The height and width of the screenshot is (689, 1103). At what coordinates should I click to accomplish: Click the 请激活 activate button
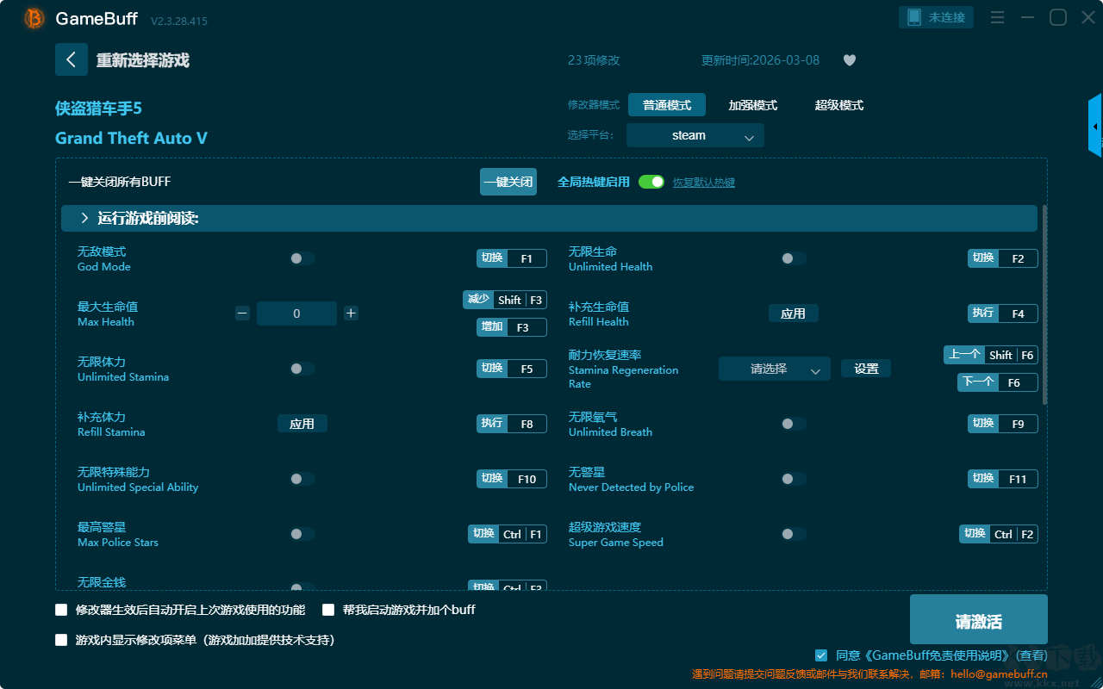[979, 619]
